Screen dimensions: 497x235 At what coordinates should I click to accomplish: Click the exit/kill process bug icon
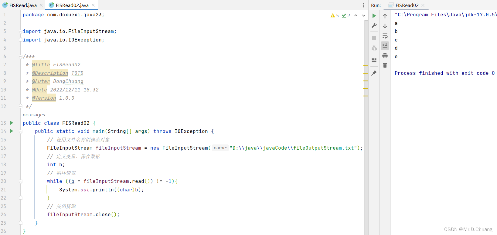[x=374, y=48]
